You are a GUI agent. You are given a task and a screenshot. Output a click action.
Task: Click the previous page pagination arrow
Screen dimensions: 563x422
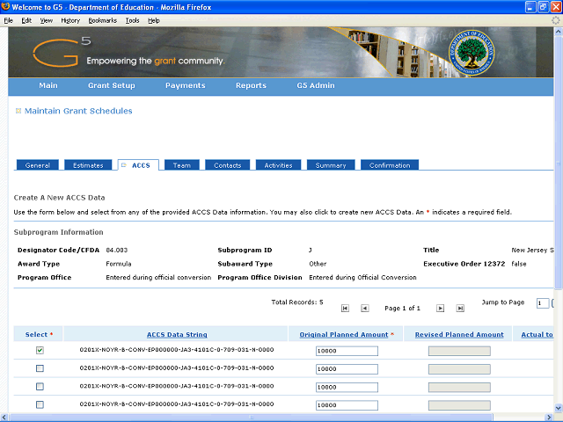[365, 309]
